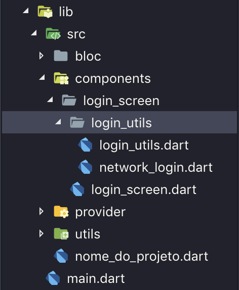Click the open login_screen folder icon

coord(69,100)
